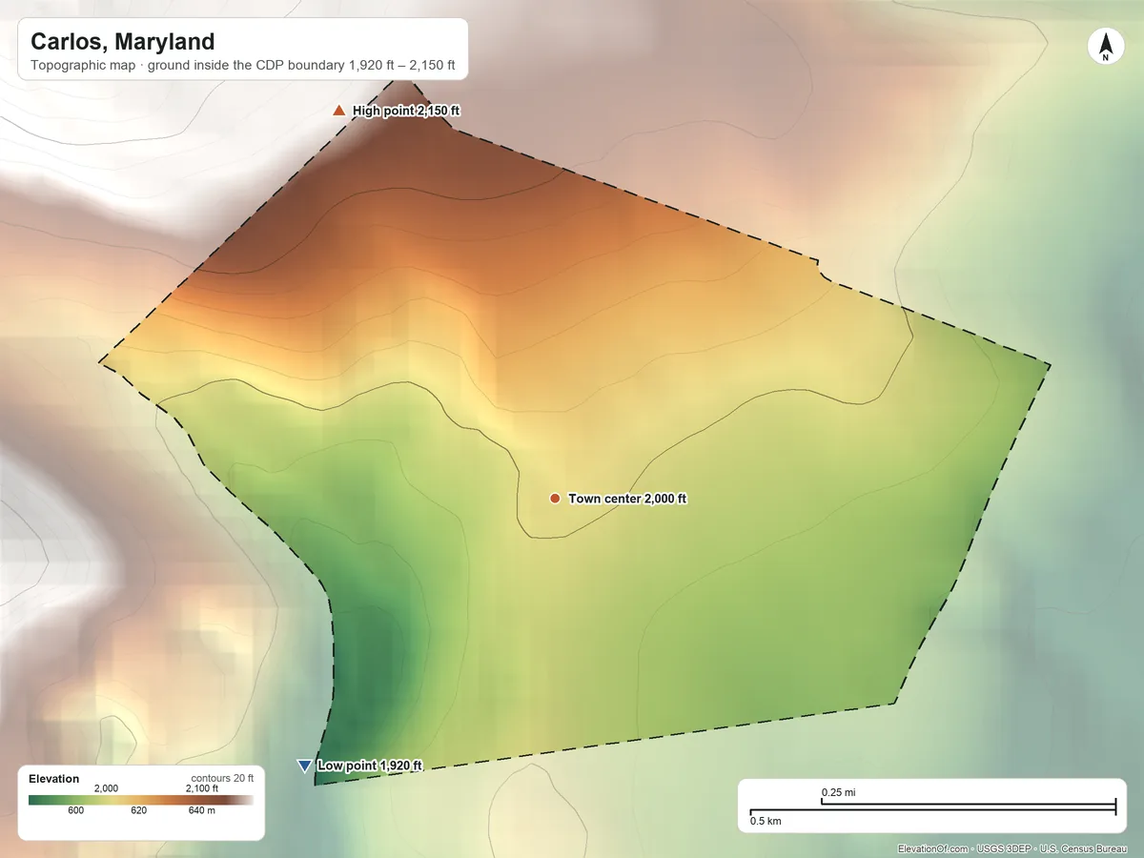Click the 'contours 20 ft' legend note
The height and width of the screenshot is (858, 1144).
[x=222, y=778]
